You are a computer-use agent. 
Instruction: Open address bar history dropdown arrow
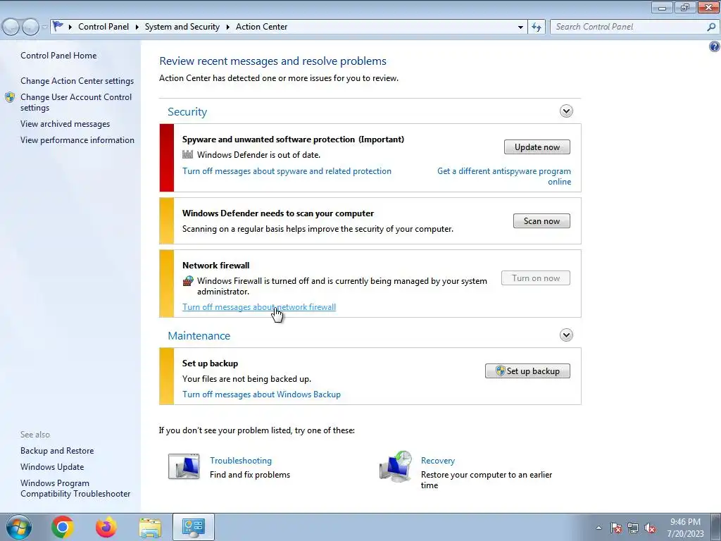520,27
